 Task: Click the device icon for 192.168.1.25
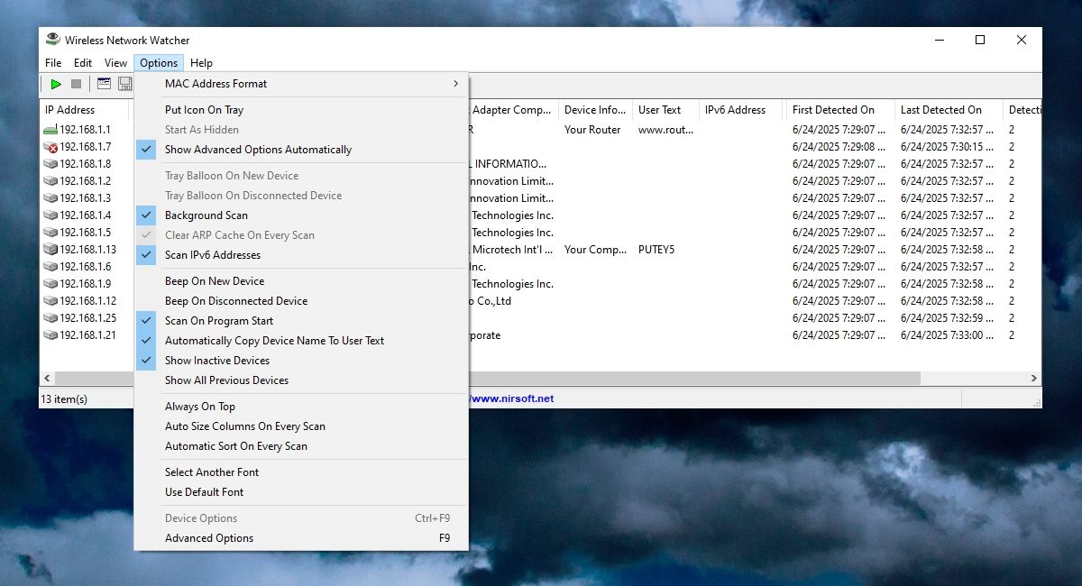pos(50,318)
